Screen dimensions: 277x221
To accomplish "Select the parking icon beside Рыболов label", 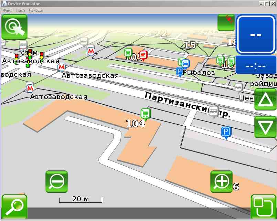I will (179, 72).
